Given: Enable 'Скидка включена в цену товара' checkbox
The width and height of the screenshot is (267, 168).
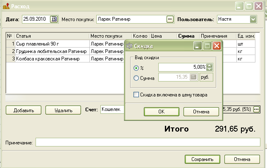Looking at the screenshot, I should coord(136,95).
